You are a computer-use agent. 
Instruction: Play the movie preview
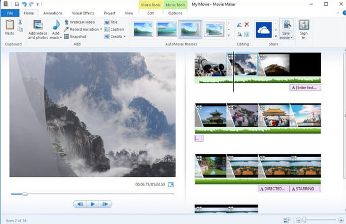(x=93, y=204)
